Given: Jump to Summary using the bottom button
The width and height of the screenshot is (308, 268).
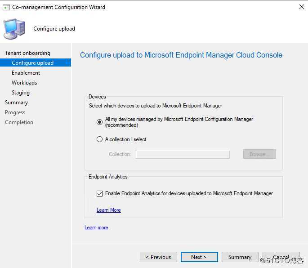Looking at the screenshot, I should pos(240,257).
